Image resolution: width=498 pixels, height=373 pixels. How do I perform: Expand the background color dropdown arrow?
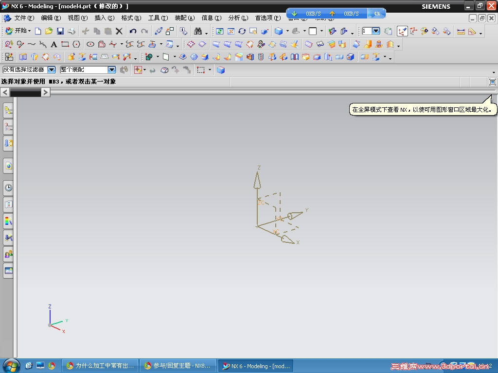[321, 31]
